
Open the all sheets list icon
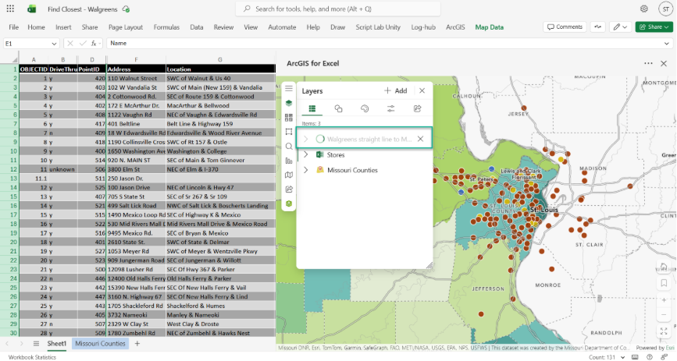coord(36,344)
